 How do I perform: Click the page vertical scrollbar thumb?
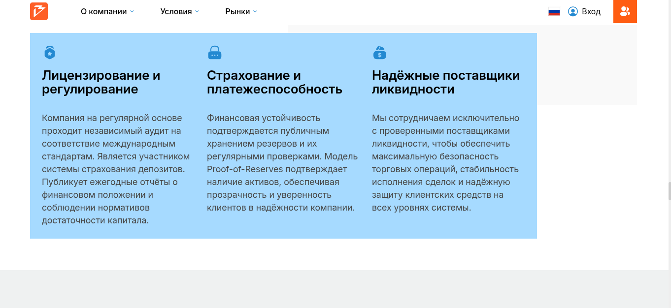670,191
